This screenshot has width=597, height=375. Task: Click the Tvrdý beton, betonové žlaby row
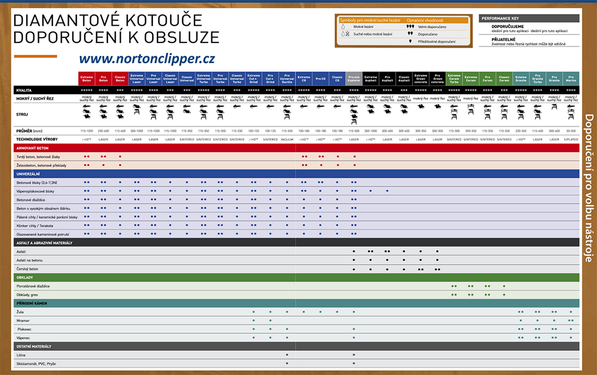[x=296, y=157]
